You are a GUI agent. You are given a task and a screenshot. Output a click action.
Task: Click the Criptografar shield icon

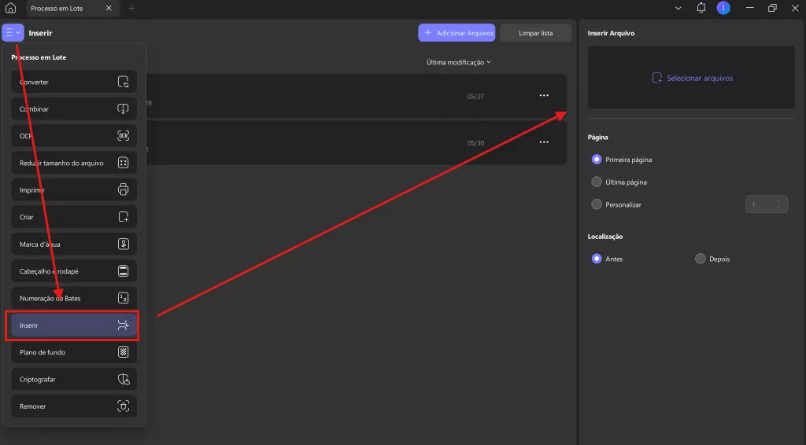pos(124,379)
